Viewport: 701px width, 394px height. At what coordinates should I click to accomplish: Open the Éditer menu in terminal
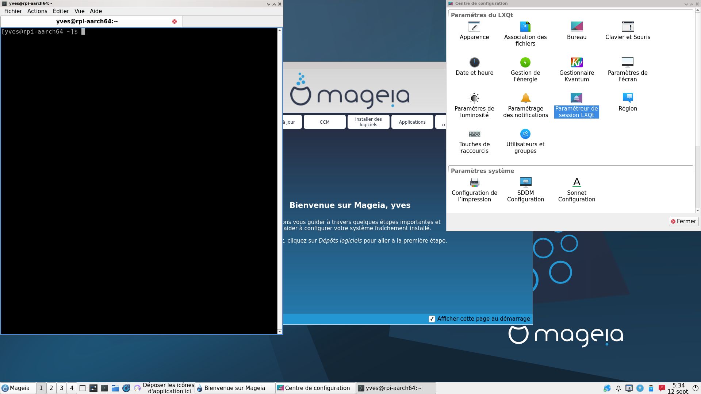(x=61, y=11)
